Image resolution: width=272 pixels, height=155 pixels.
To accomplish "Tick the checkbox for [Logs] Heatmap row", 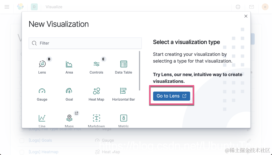I will point(22,152).
